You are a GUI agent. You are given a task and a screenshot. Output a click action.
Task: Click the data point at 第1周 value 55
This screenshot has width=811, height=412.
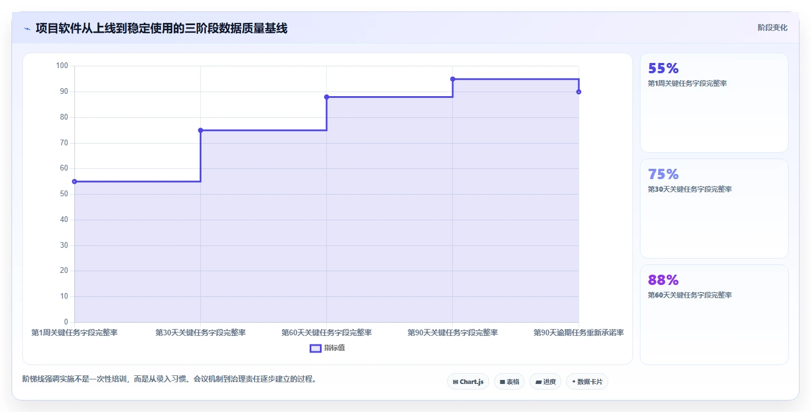74,181
